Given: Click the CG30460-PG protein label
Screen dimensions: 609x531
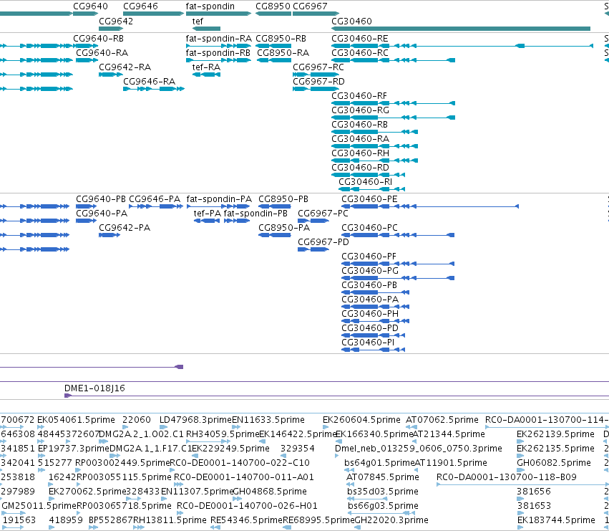Looking at the screenshot, I should click(370, 271).
